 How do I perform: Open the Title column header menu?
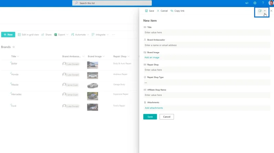[x=15, y=56]
